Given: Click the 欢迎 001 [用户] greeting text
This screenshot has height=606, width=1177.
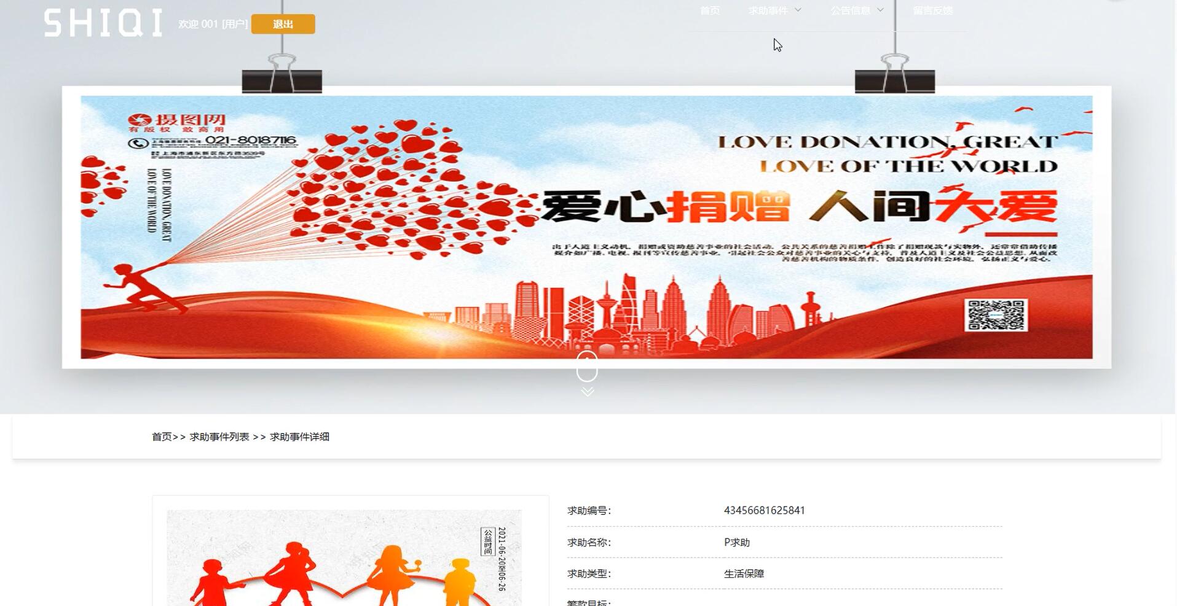Looking at the screenshot, I should (213, 24).
